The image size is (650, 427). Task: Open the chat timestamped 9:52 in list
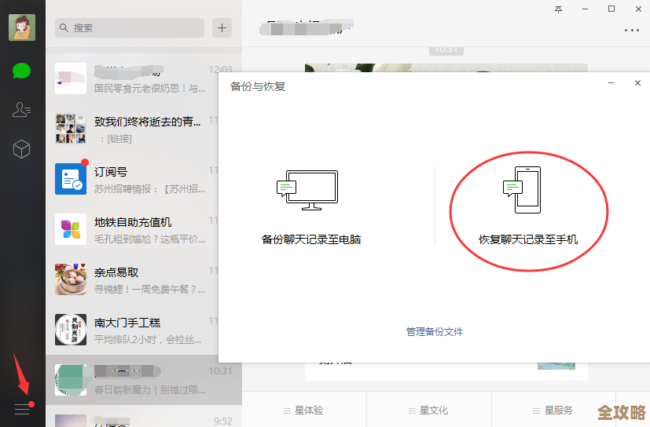[x=143, y=417]
